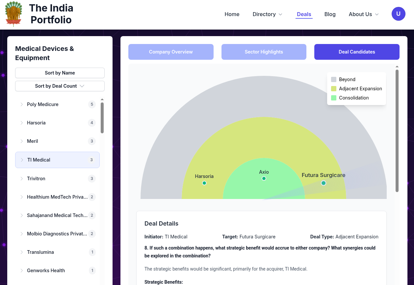Open the About Us dropdown
Image resolution: width=414 pixels, height=285 pixels.
364,14
